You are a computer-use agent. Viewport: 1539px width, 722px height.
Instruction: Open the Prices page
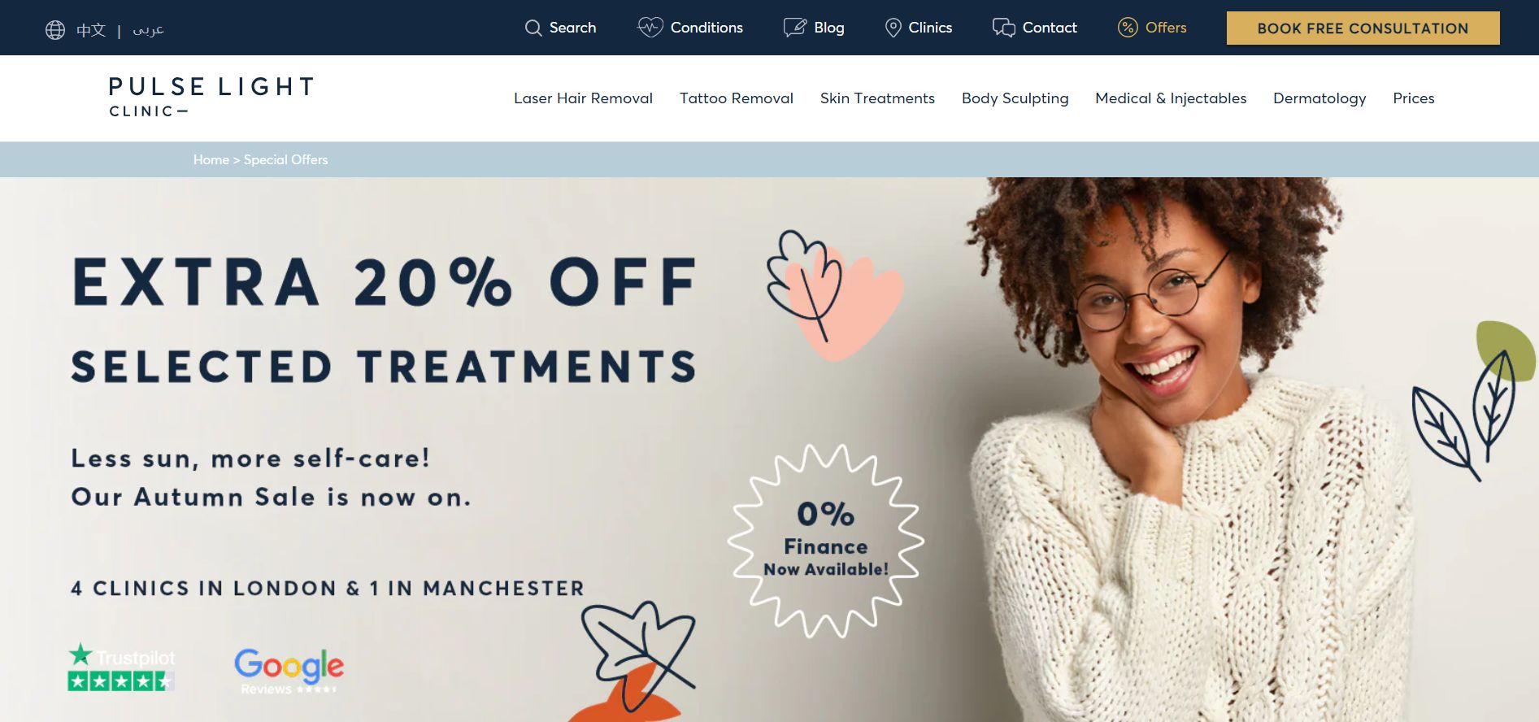pos(1414,98)
